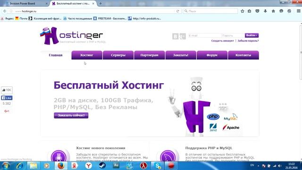This screenshot has width=302, height=170.
Task: Open the Контакты menu item
Action: pyautogui.click(x=243, y=55)
